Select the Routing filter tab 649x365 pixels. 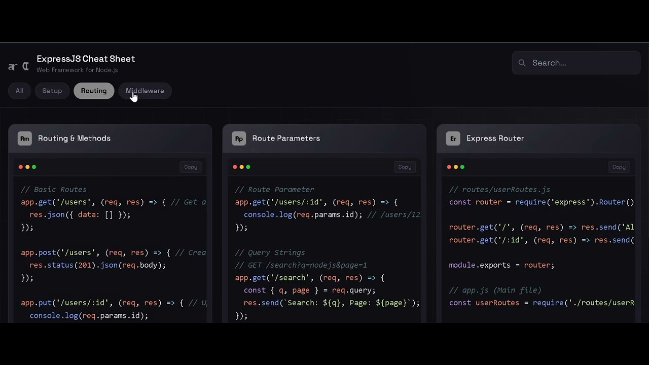(94, 91)
